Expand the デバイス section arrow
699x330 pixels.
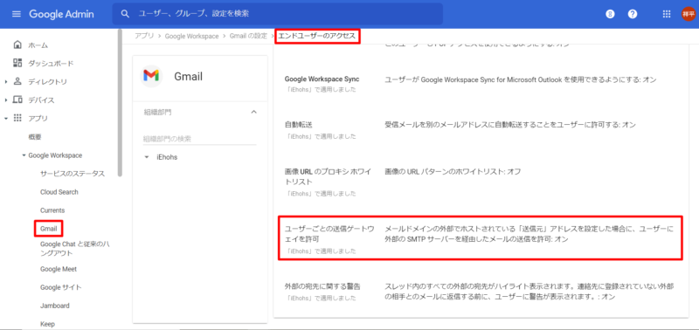tap(6, 100)
